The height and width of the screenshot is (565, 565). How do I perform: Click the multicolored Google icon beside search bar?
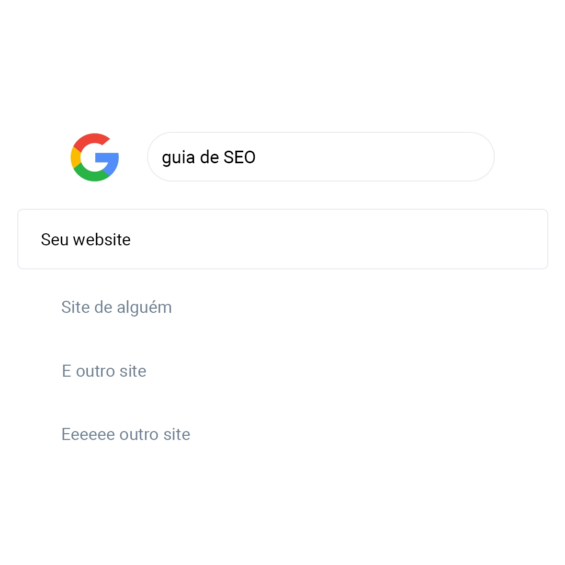pyautogui.click(x=94, y=157)
